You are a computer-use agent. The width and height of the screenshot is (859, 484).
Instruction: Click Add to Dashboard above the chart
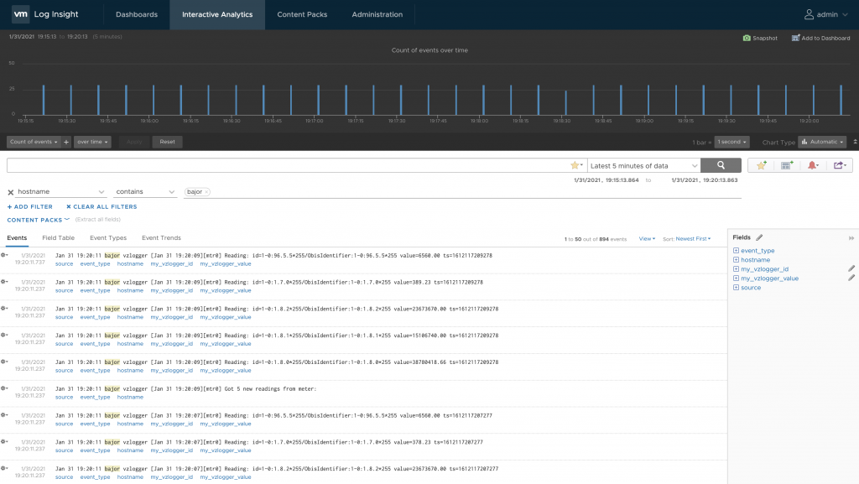pos(820,38)
